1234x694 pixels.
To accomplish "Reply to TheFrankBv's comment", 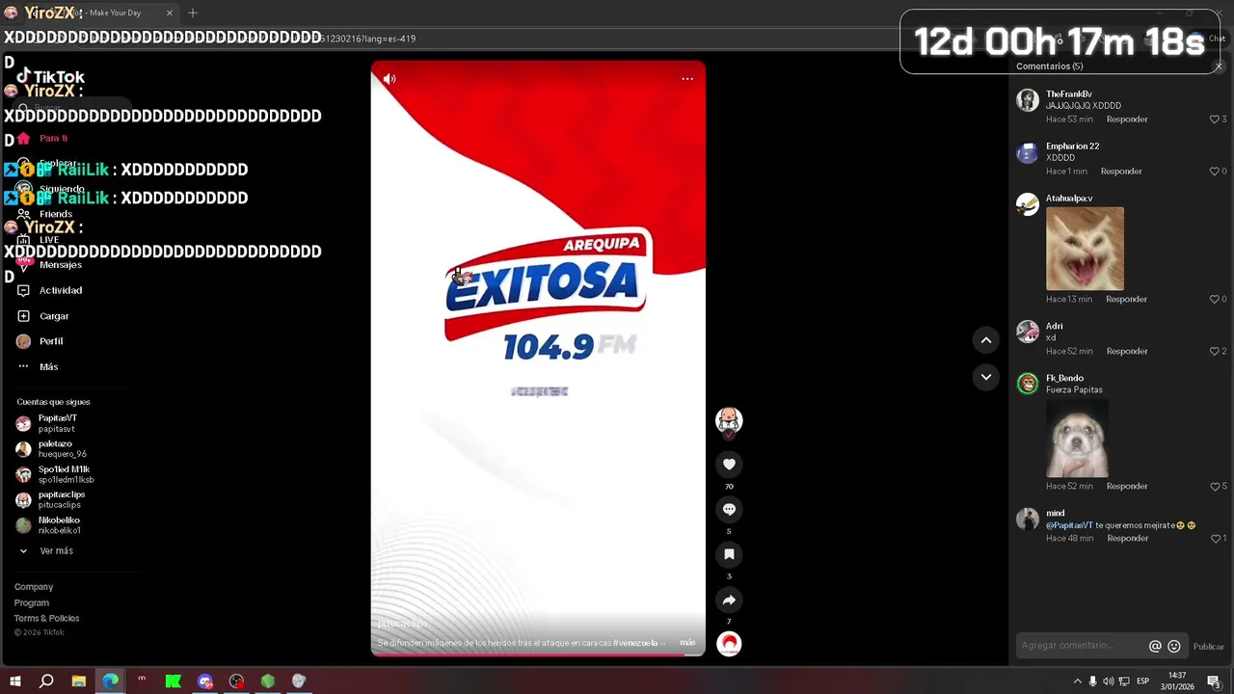I will (1127, 120).
